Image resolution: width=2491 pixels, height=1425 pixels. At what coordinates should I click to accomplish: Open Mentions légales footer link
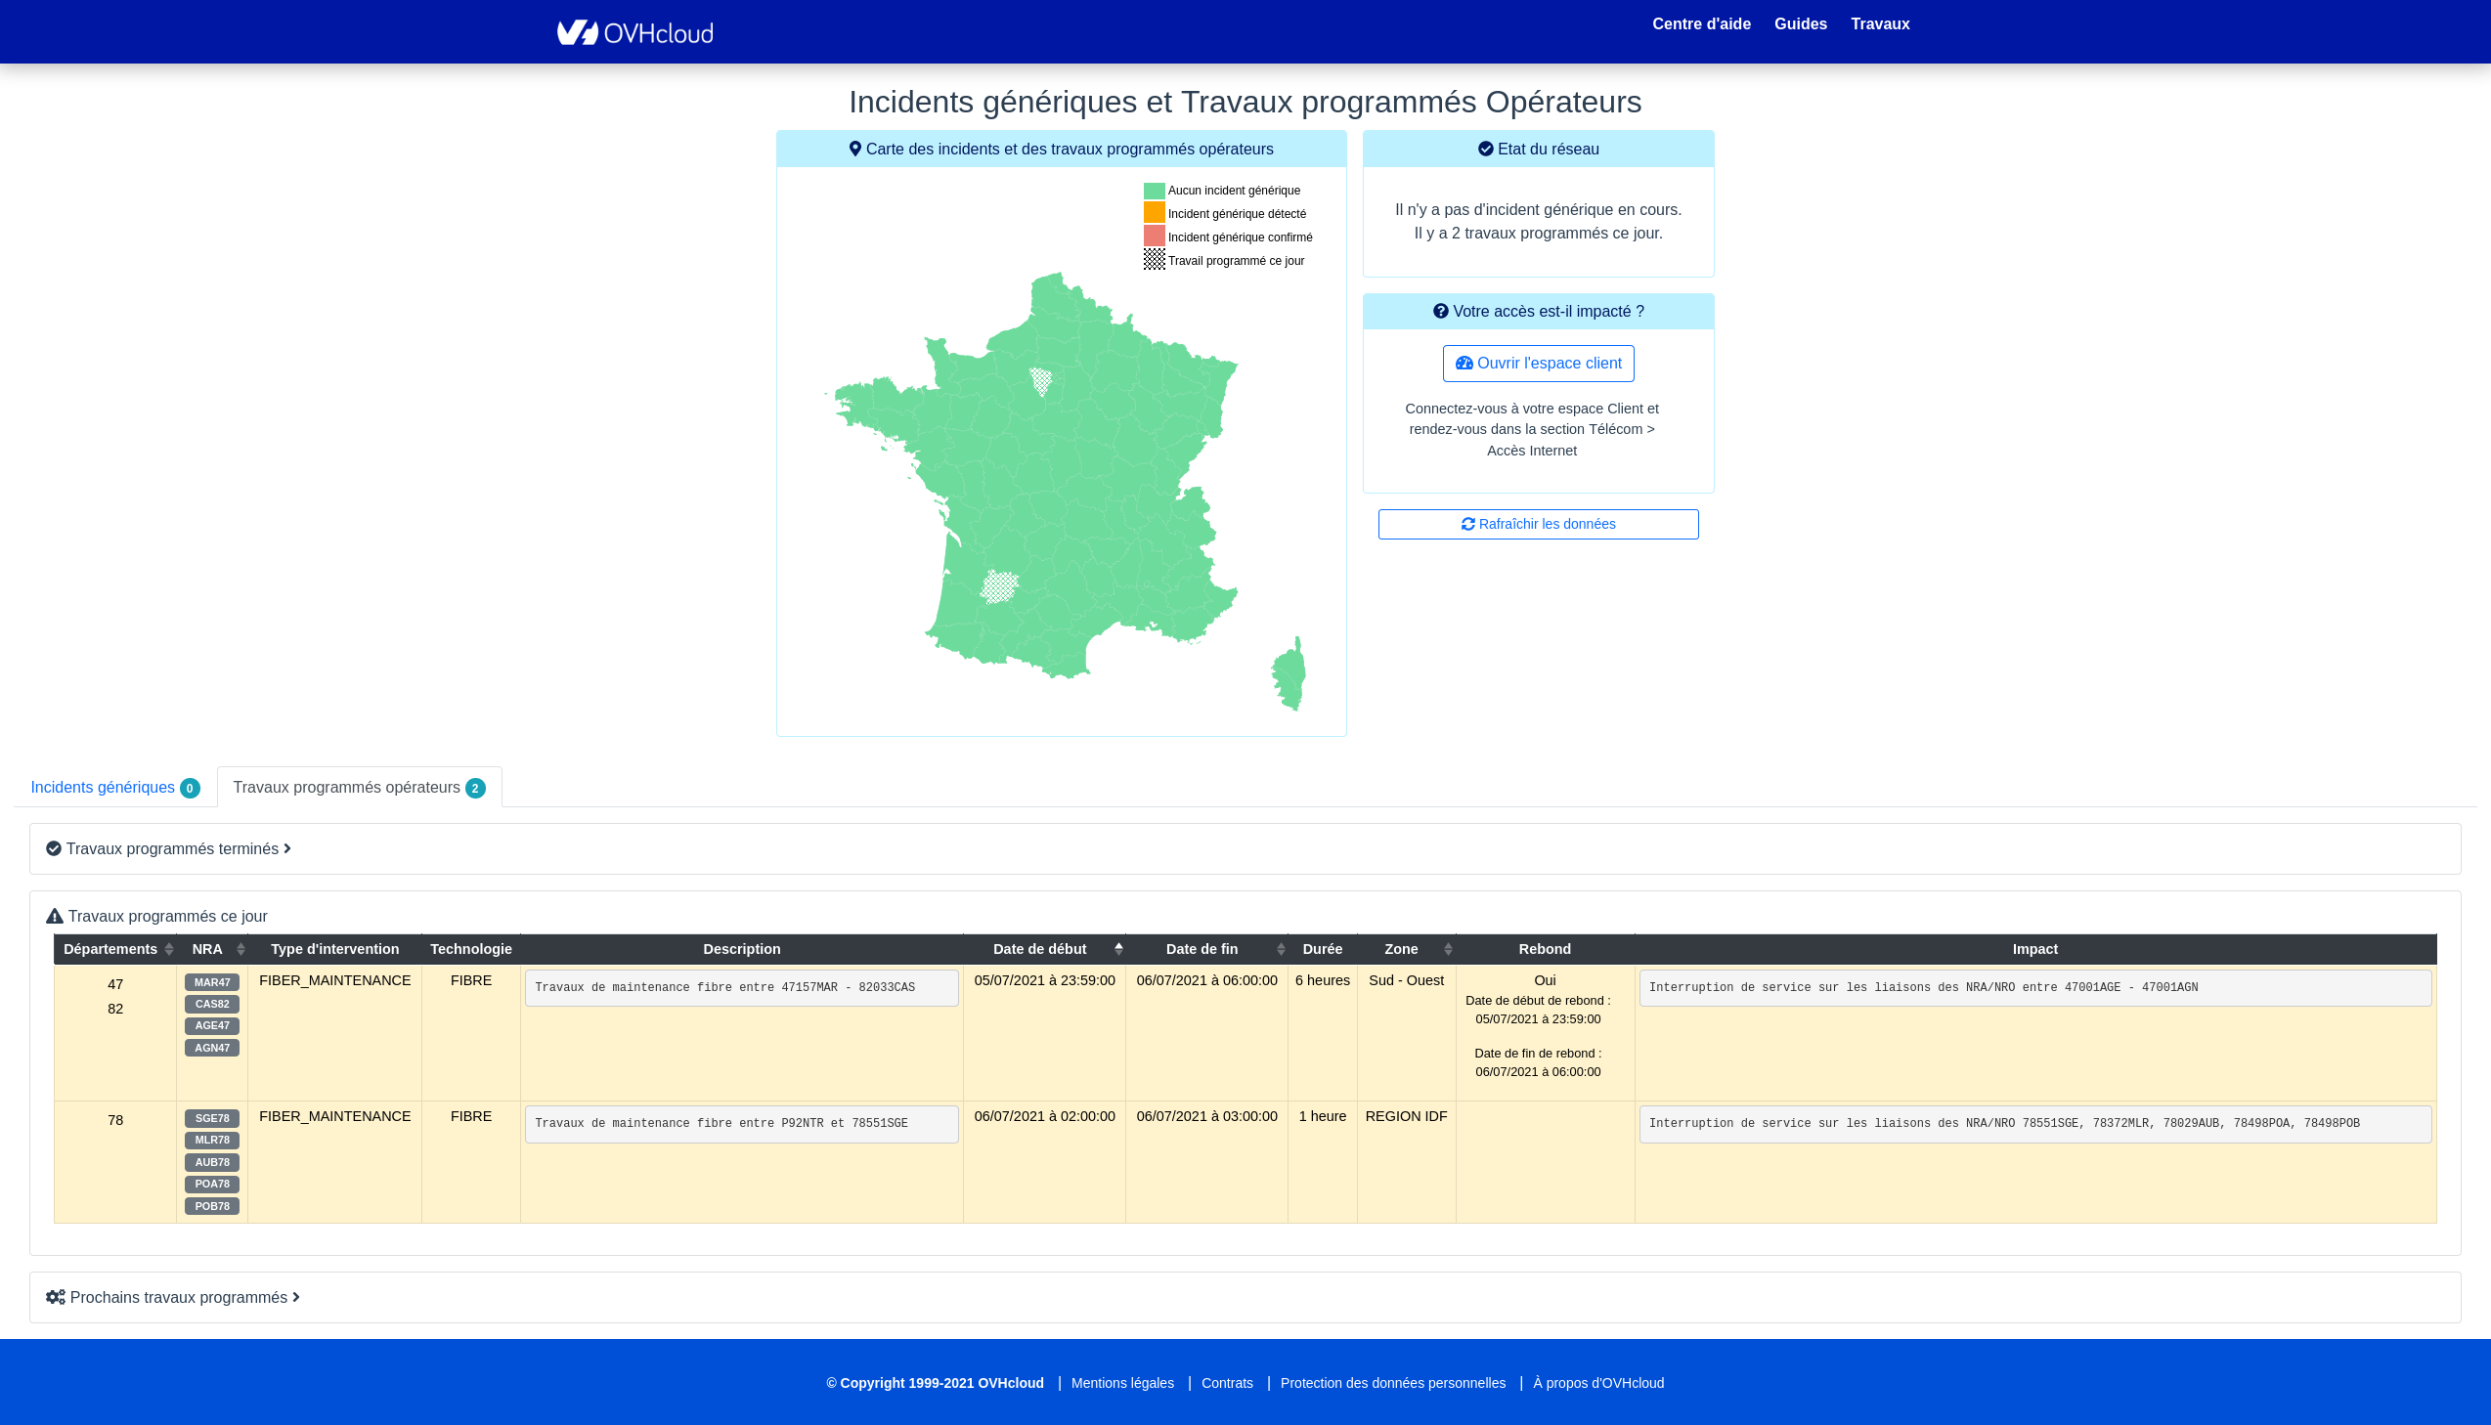(x=1121, y=1383)
